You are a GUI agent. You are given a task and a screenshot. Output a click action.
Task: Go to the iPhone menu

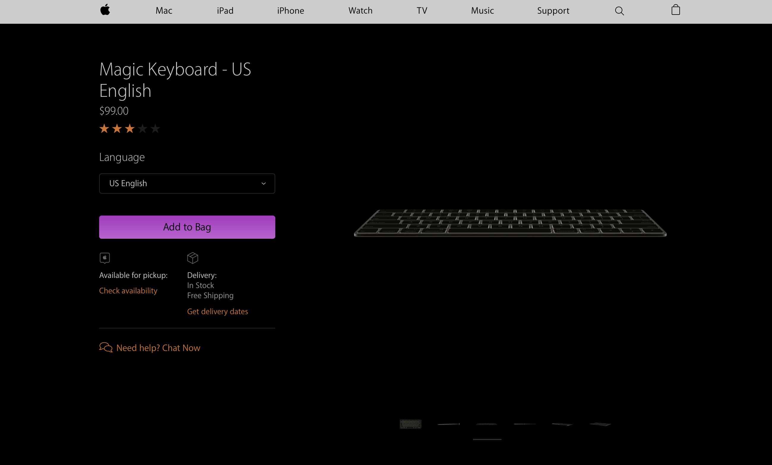[290, 11]
